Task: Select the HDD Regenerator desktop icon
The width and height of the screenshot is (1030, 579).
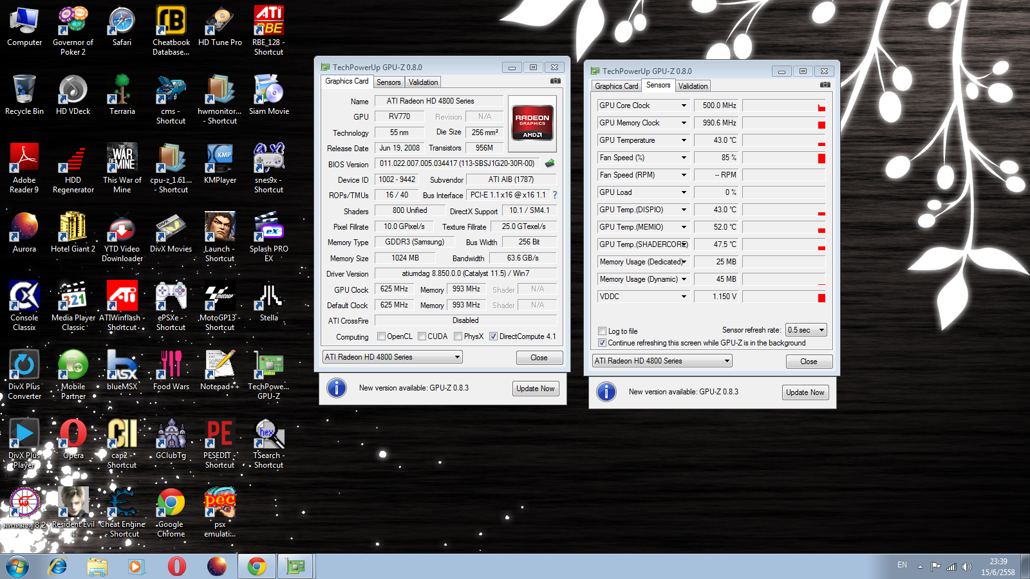Action: pyautogui.click(x=73, y=168)
